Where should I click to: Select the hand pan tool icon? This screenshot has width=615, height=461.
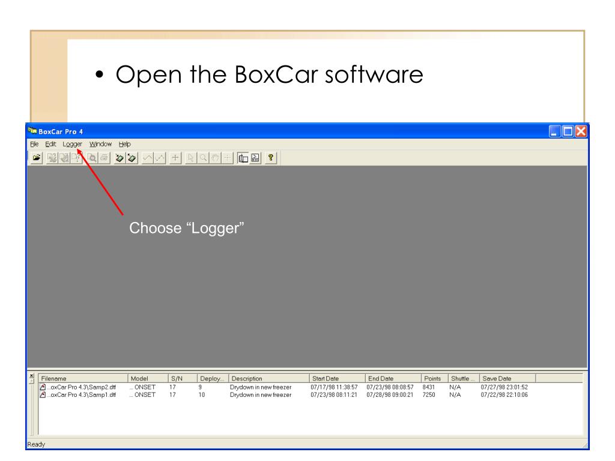[x=215, y=158]
